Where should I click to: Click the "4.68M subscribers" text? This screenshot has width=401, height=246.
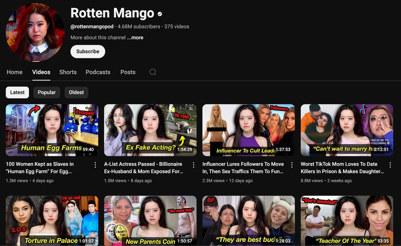pyautogui.click(x=139, y=27)
